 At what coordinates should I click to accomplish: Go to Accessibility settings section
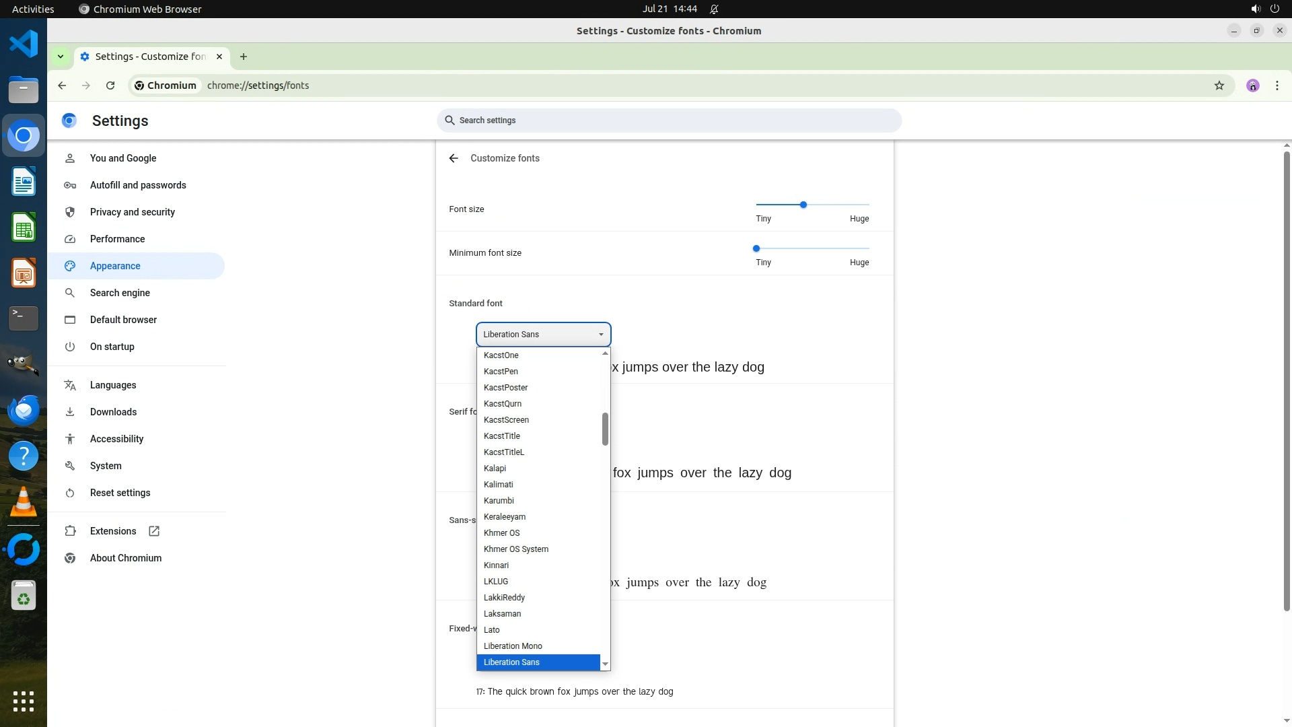pyautogui.click(x=116, y=439)
